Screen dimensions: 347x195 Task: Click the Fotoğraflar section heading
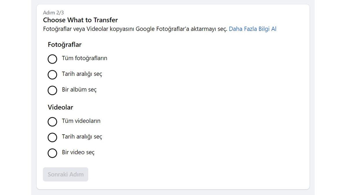pyautogui.click(x=64, y=45)
